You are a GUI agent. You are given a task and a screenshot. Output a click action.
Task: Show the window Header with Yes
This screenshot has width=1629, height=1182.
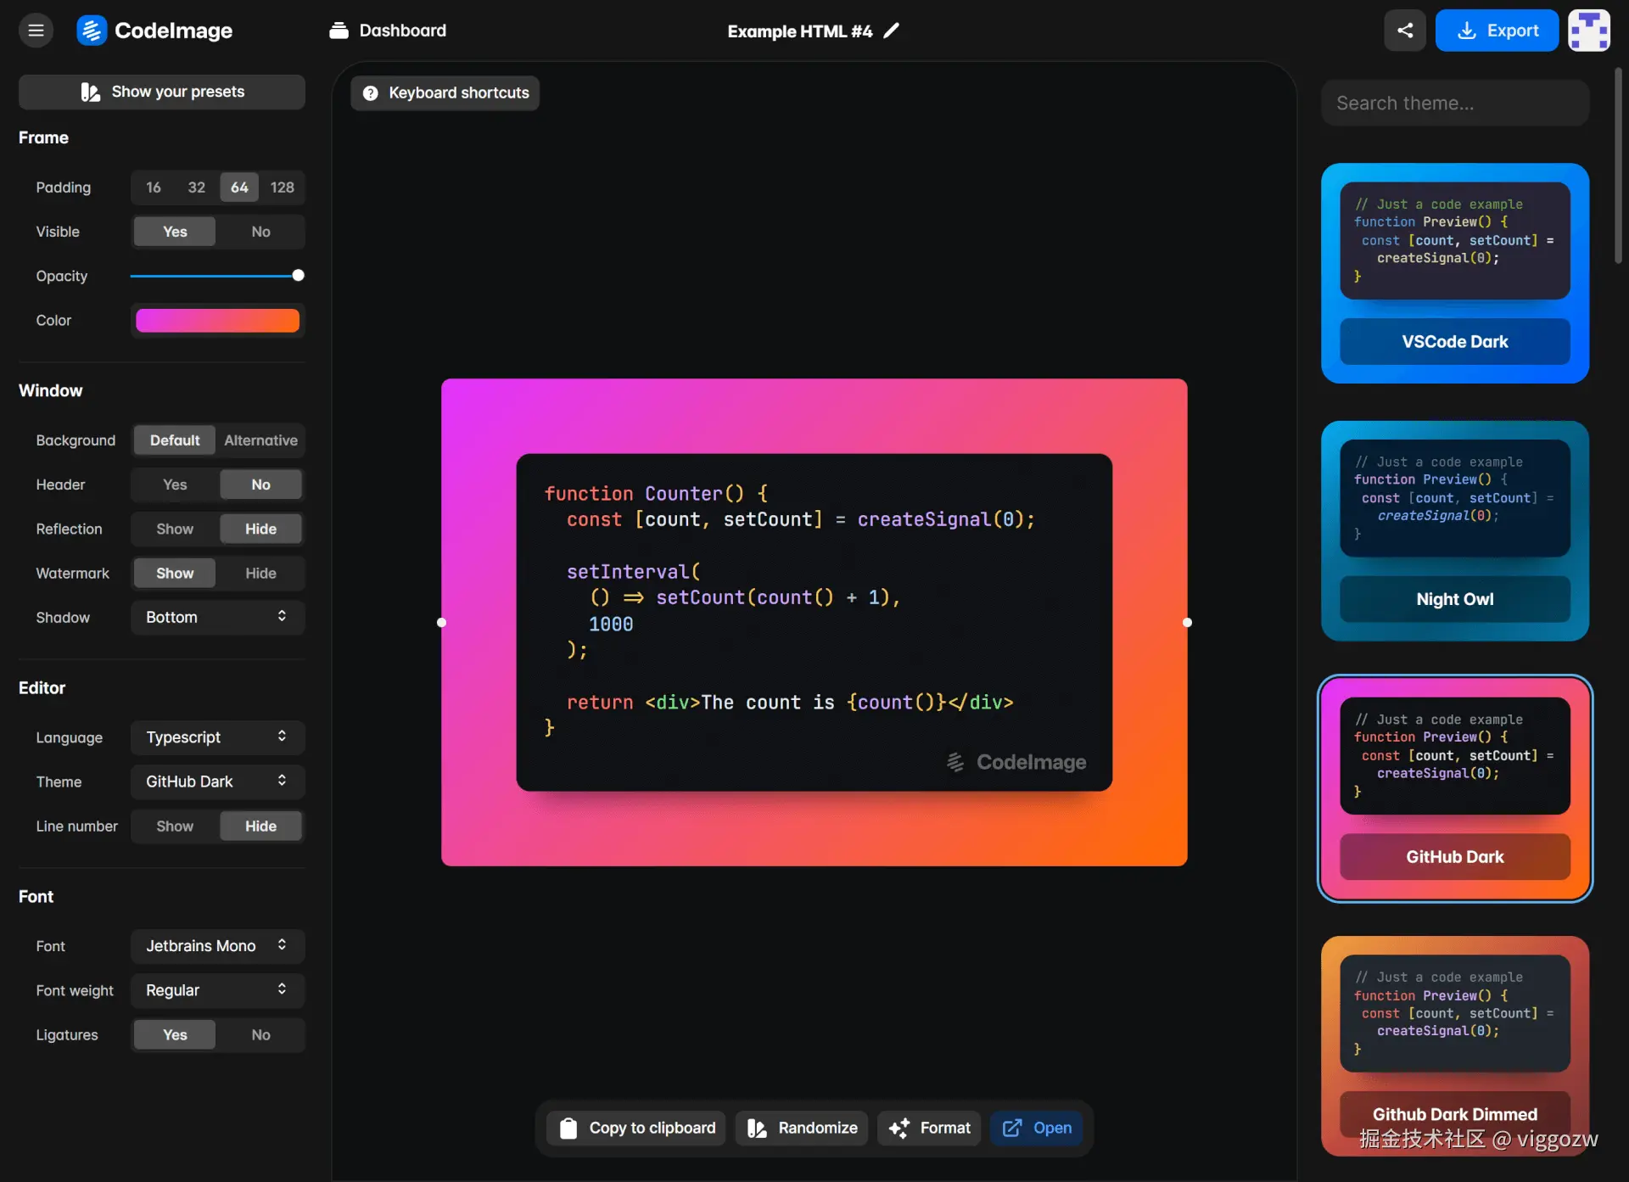tap(175, 485)
